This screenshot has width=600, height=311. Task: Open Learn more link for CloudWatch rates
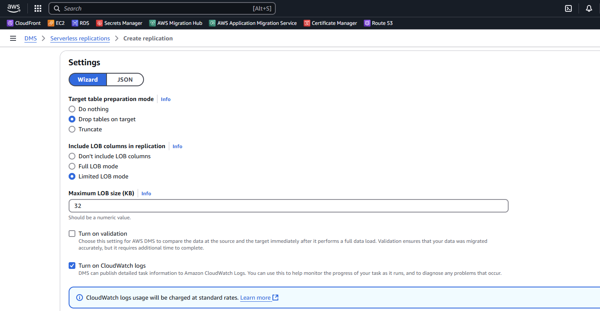pos(255,298)
